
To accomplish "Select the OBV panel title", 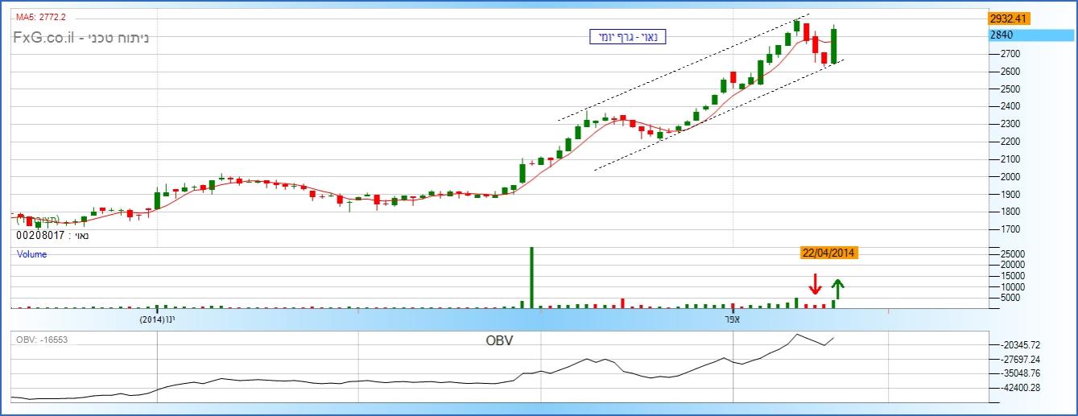I will tap(499, 340).
